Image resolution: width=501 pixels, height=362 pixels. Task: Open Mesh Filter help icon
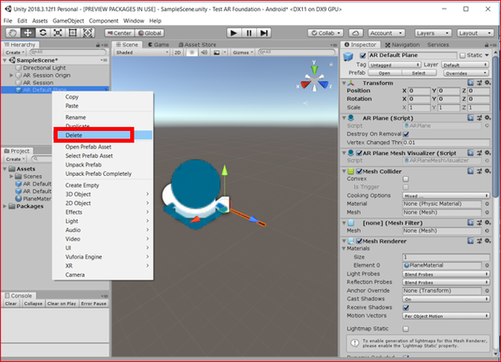coord(471,223)
